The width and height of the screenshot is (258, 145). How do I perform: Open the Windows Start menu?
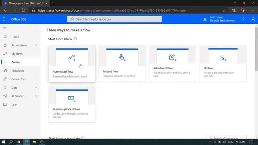tap(4, 142)
